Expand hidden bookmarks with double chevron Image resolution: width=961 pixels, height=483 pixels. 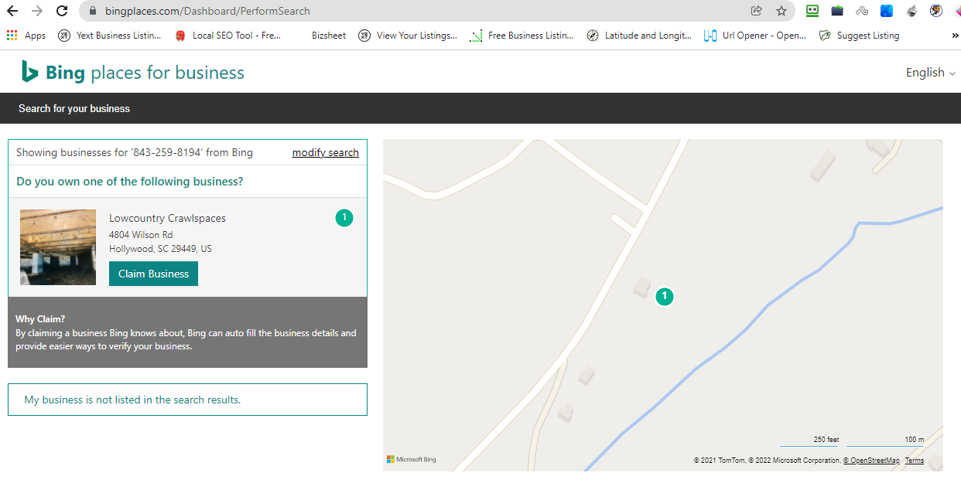(x=954, y=36)
